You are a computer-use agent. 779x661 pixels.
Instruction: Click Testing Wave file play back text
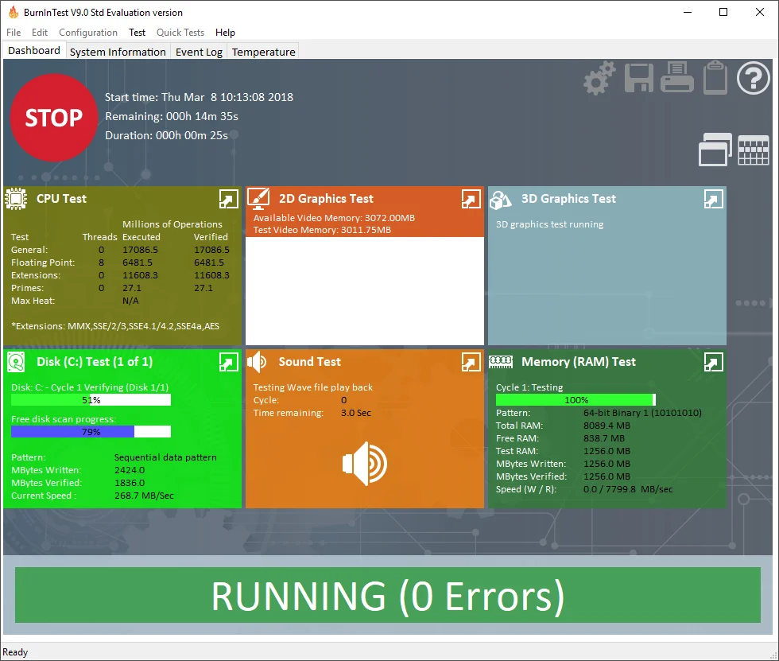click(313, 387)
